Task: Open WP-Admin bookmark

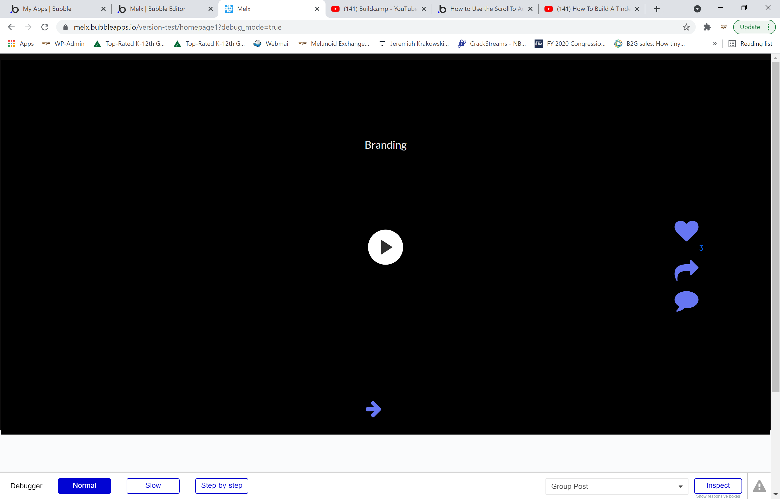Action: pyautogui.click(x=63, y=44)
